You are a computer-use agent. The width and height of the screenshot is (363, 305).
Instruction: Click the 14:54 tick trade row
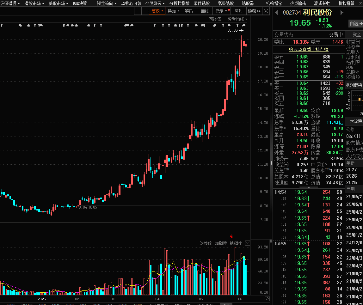click(x=308, y=192)
